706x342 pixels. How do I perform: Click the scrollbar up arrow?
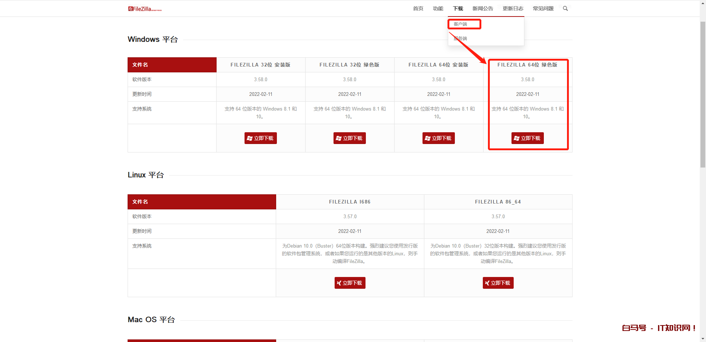[x=703, y=3]
